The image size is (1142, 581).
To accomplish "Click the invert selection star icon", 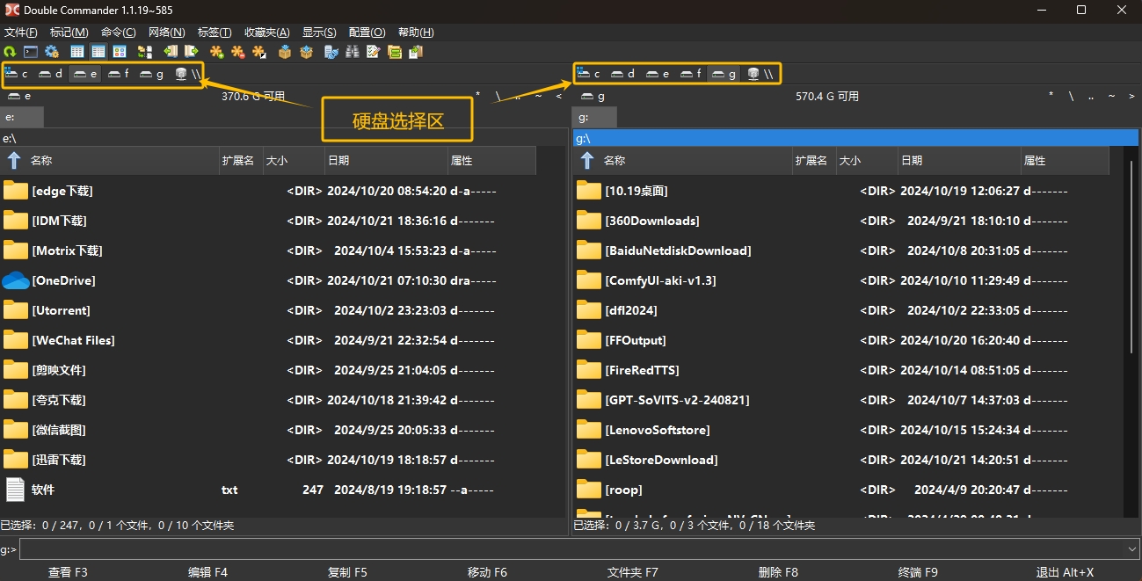I will pos(259,52).
